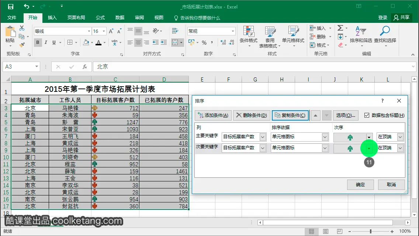Open the 文件 File menu tab
The height and width of the screenshot is (236, 419).
(x=12, y=18)
